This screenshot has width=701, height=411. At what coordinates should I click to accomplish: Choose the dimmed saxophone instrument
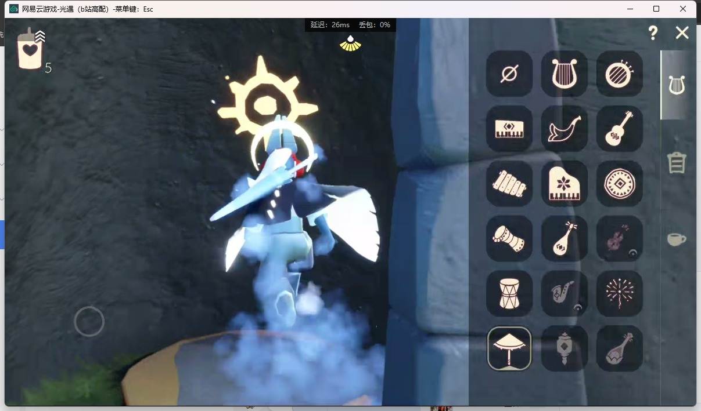[x=565, y=294]
